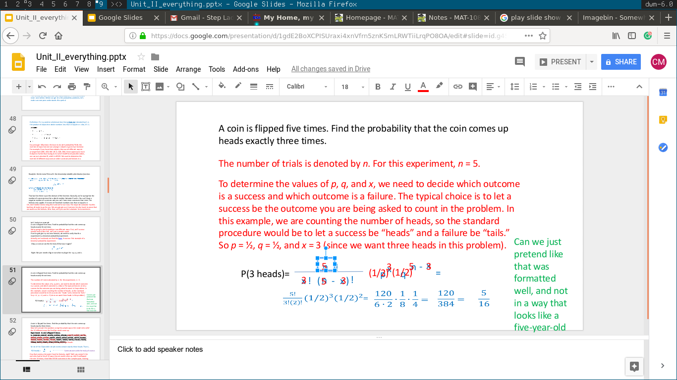677x380 pixels.
Task: Open the Add-ons menu
Action: 246,69
